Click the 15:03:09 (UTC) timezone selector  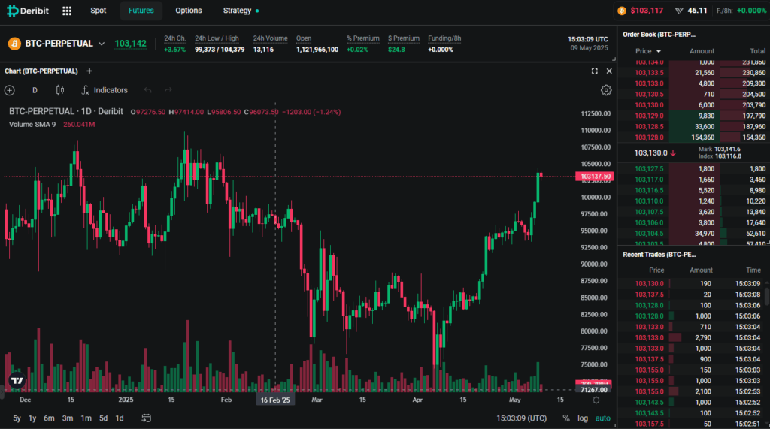pos(521,418)
